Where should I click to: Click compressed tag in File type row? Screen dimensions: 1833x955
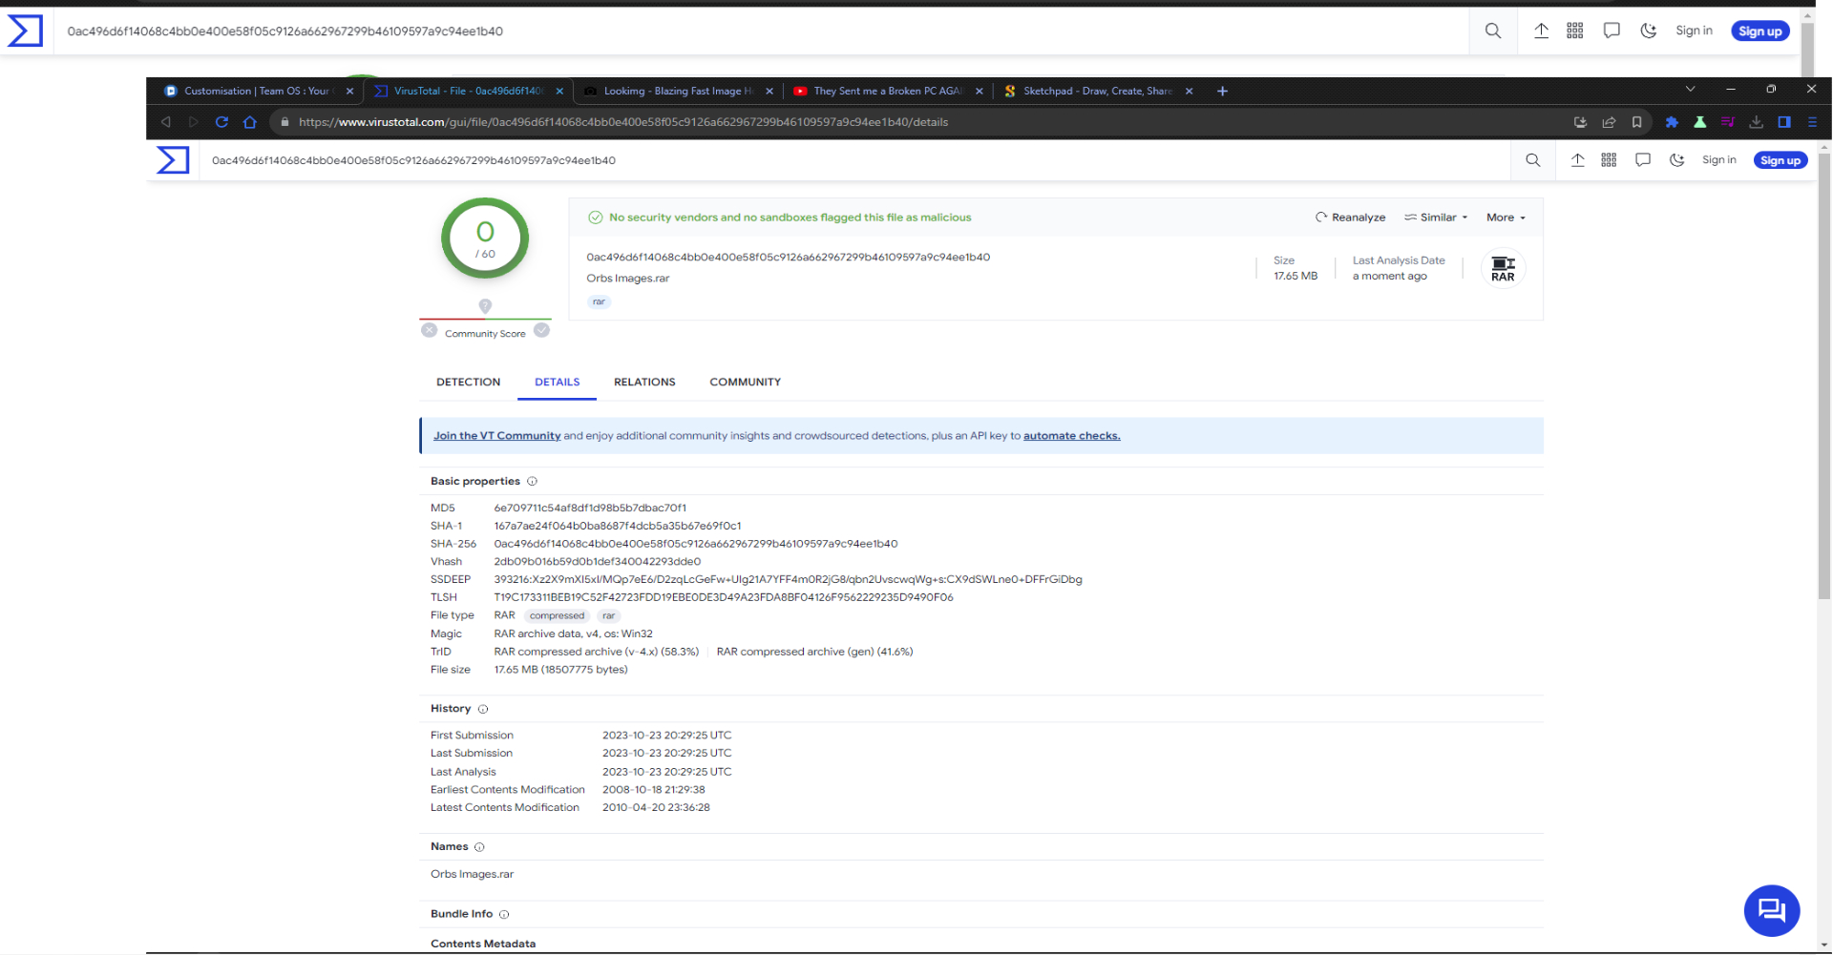pos(558,615)
